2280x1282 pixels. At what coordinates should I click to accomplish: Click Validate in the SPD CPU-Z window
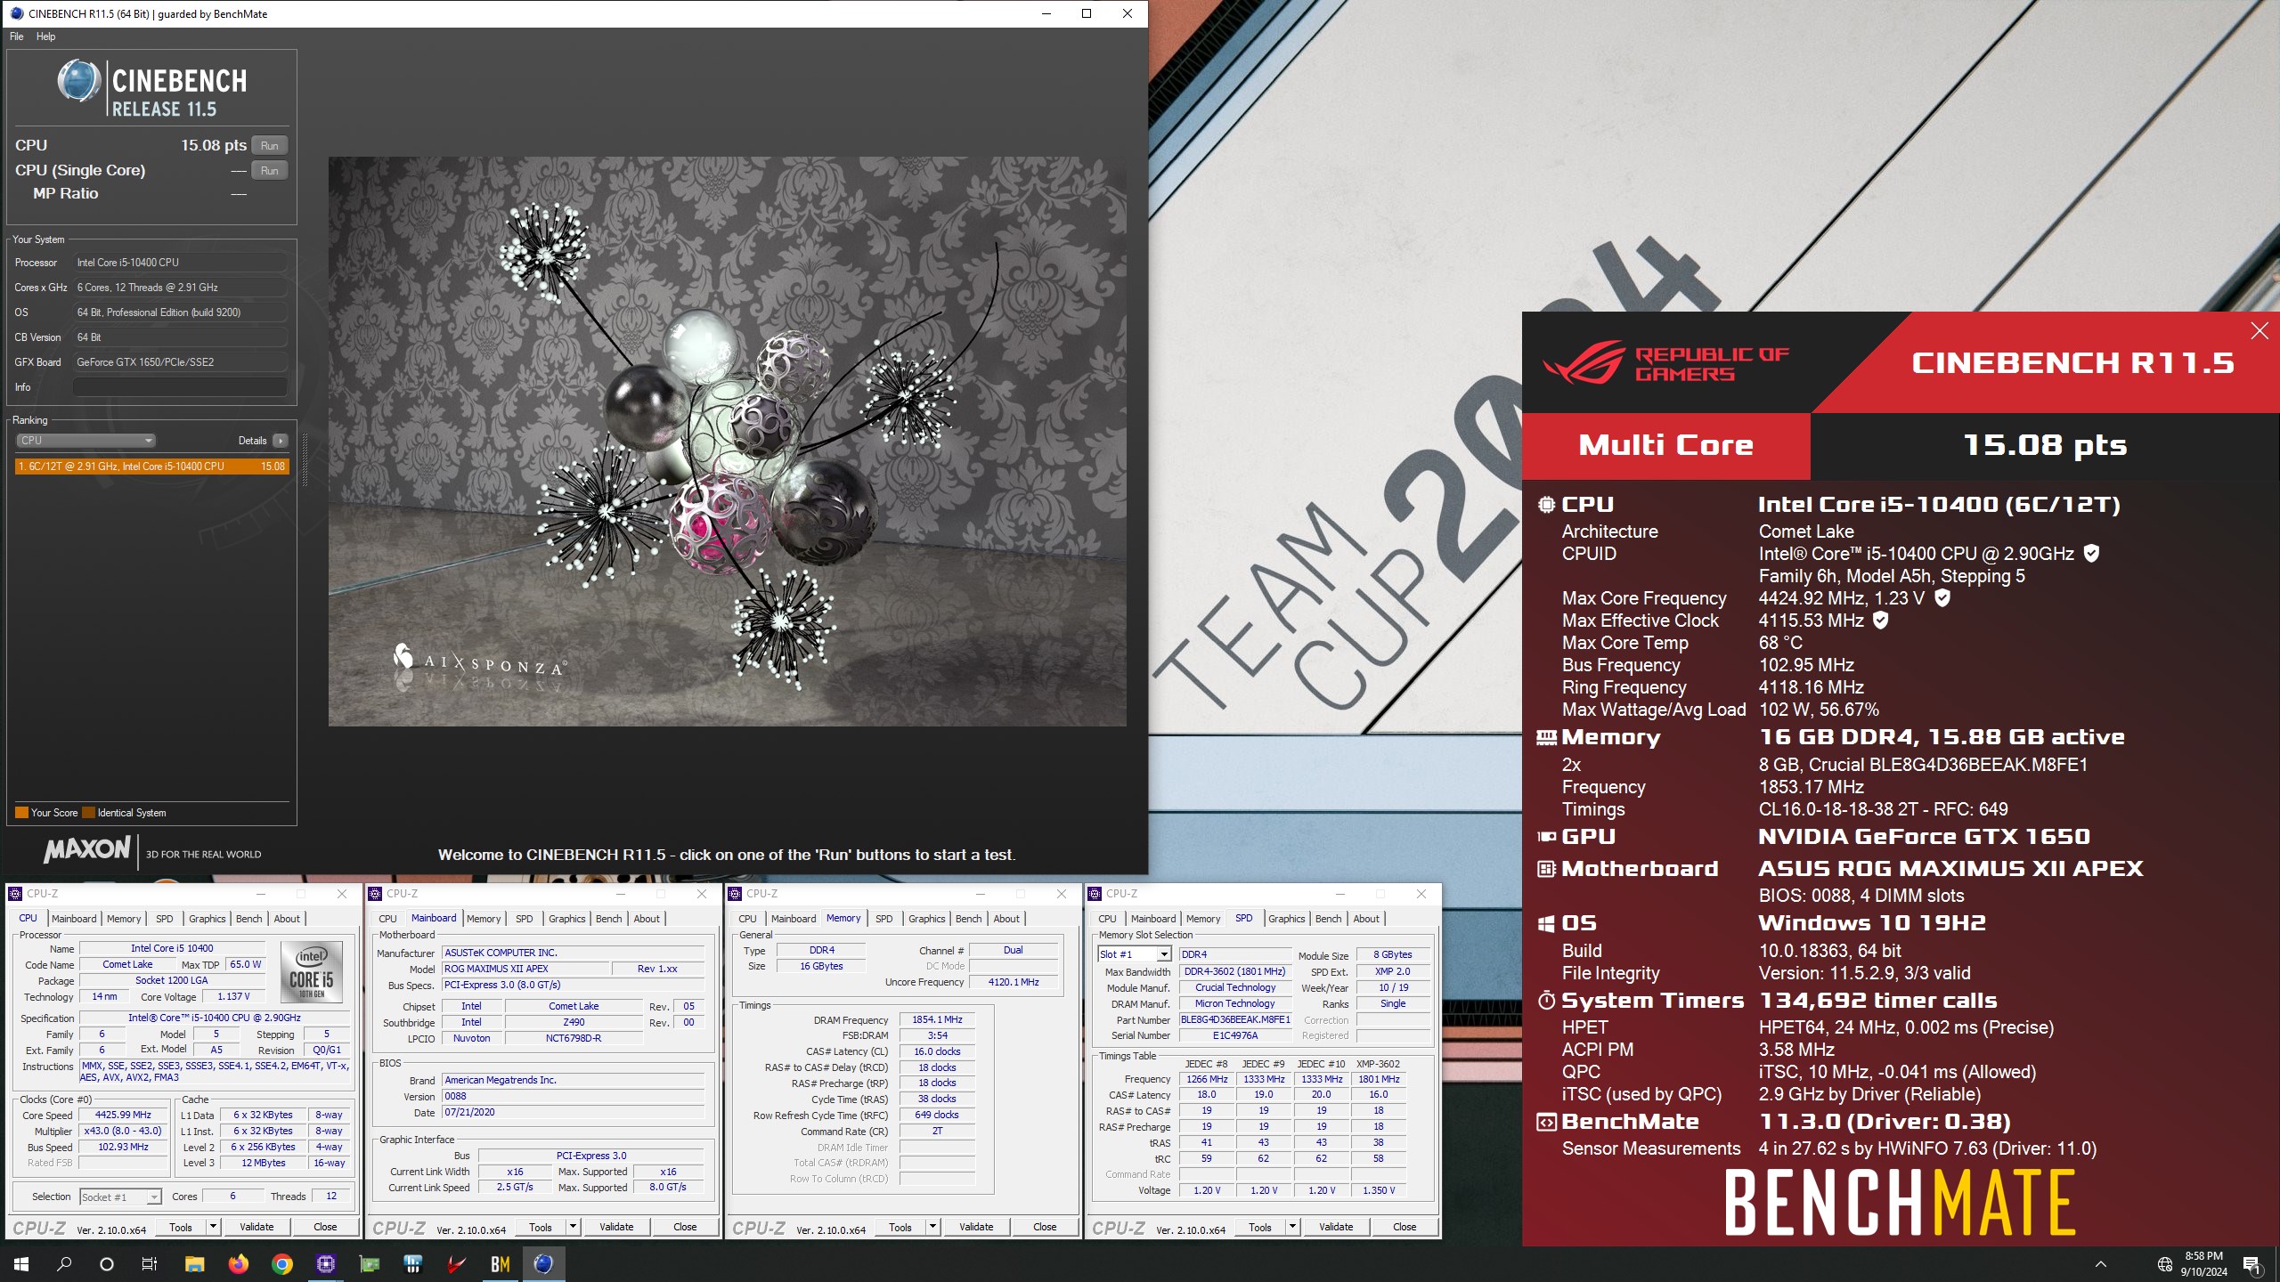coord(1336,1227)
